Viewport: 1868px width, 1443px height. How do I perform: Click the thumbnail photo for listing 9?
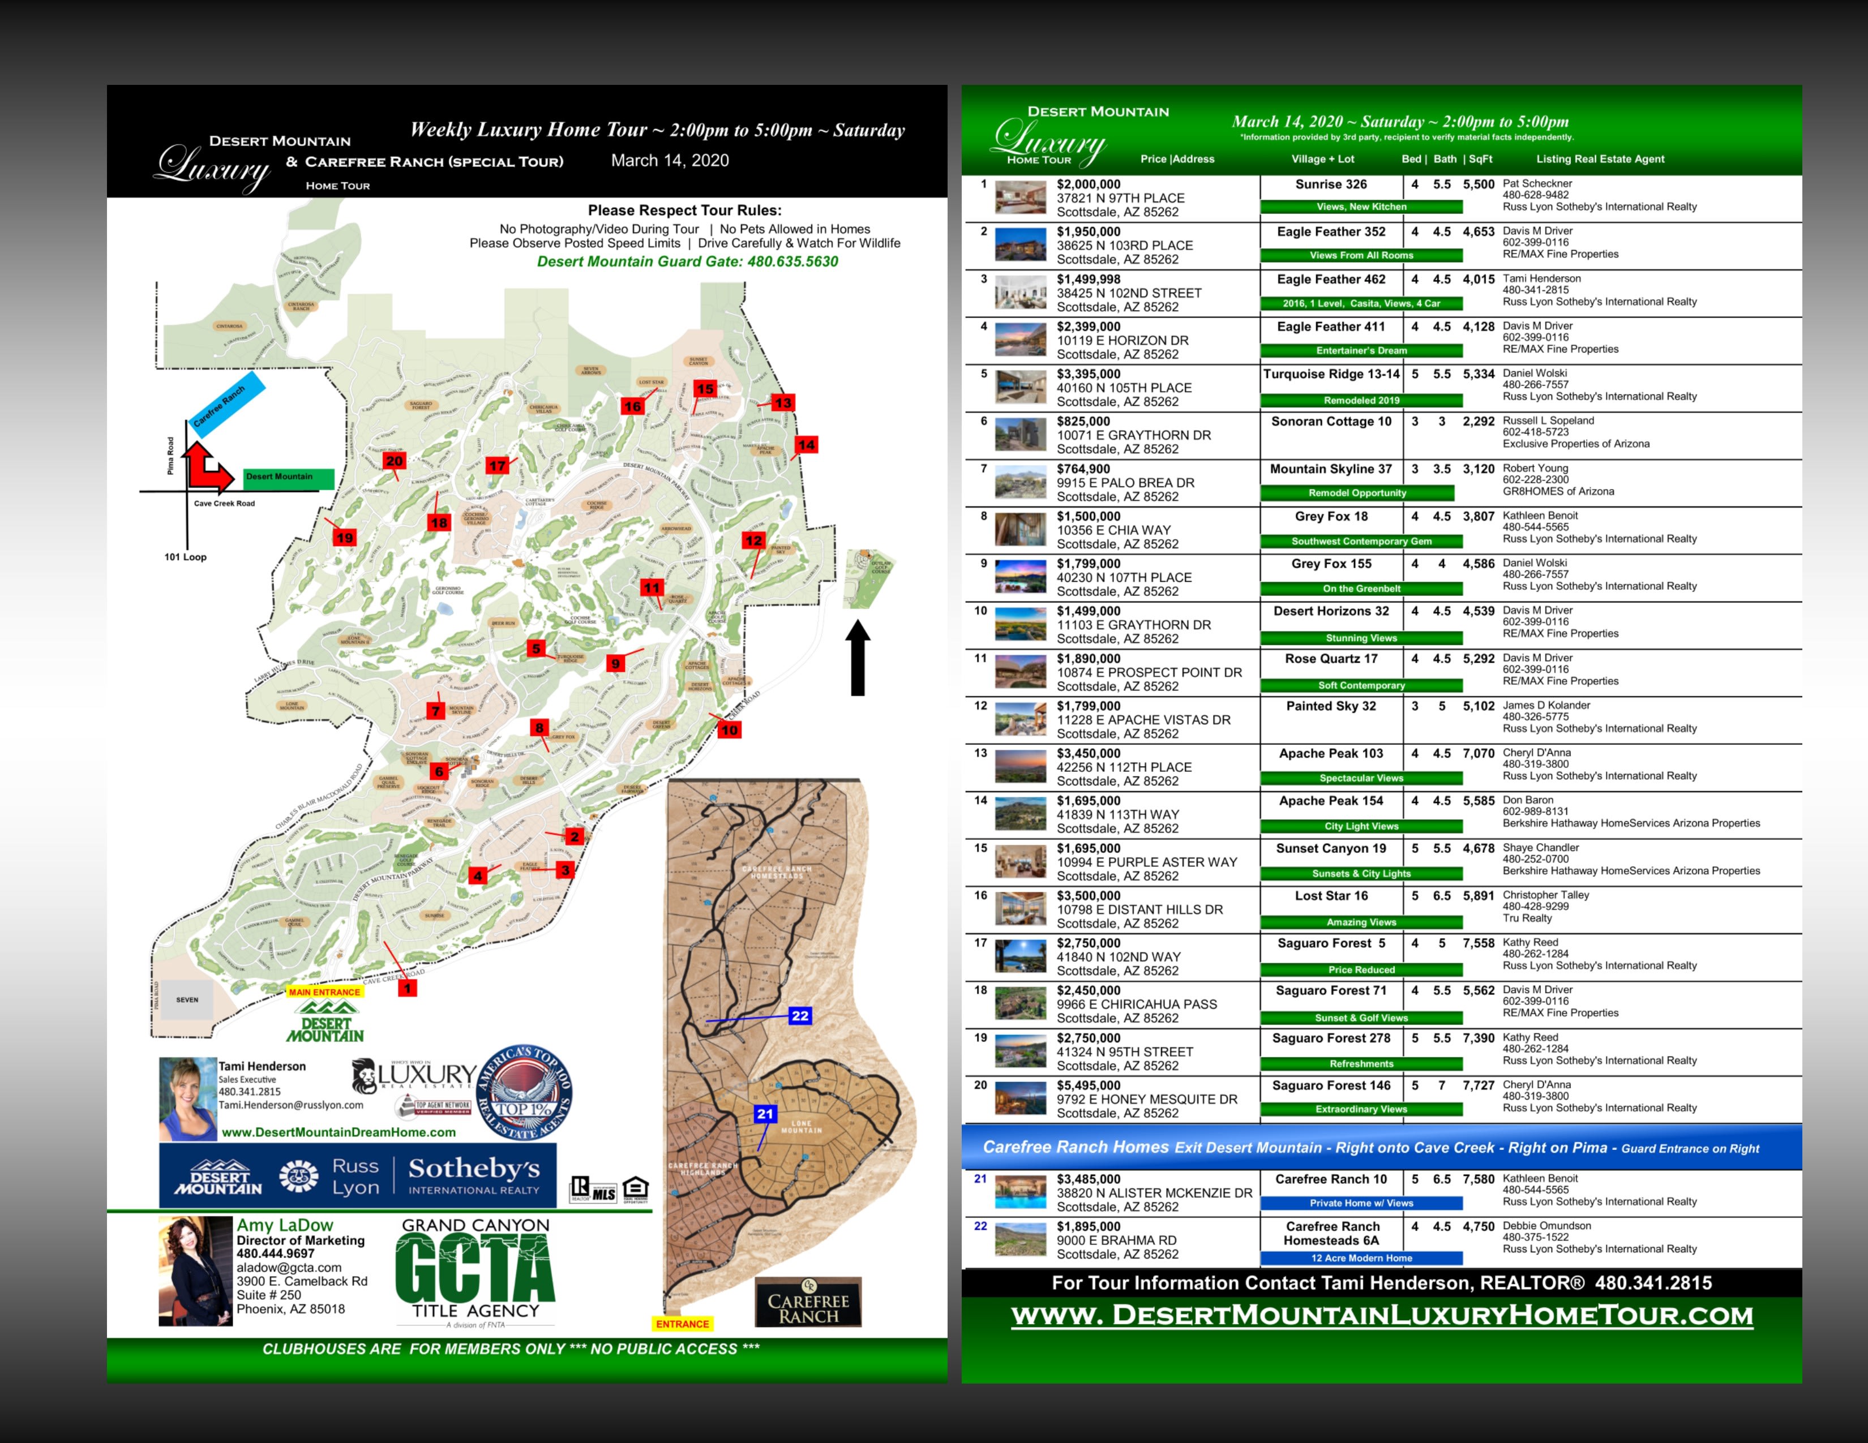(1021, 576)
